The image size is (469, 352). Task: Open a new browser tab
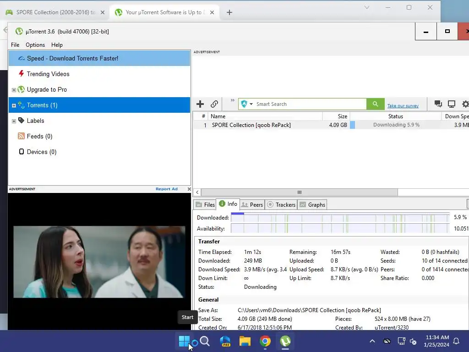(229, 12)
